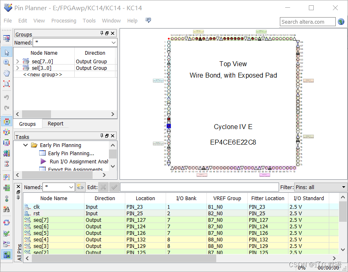Screen dimensions: 348x272
Task: Expand the sel[3..0] output group
Action: (18, 68)
